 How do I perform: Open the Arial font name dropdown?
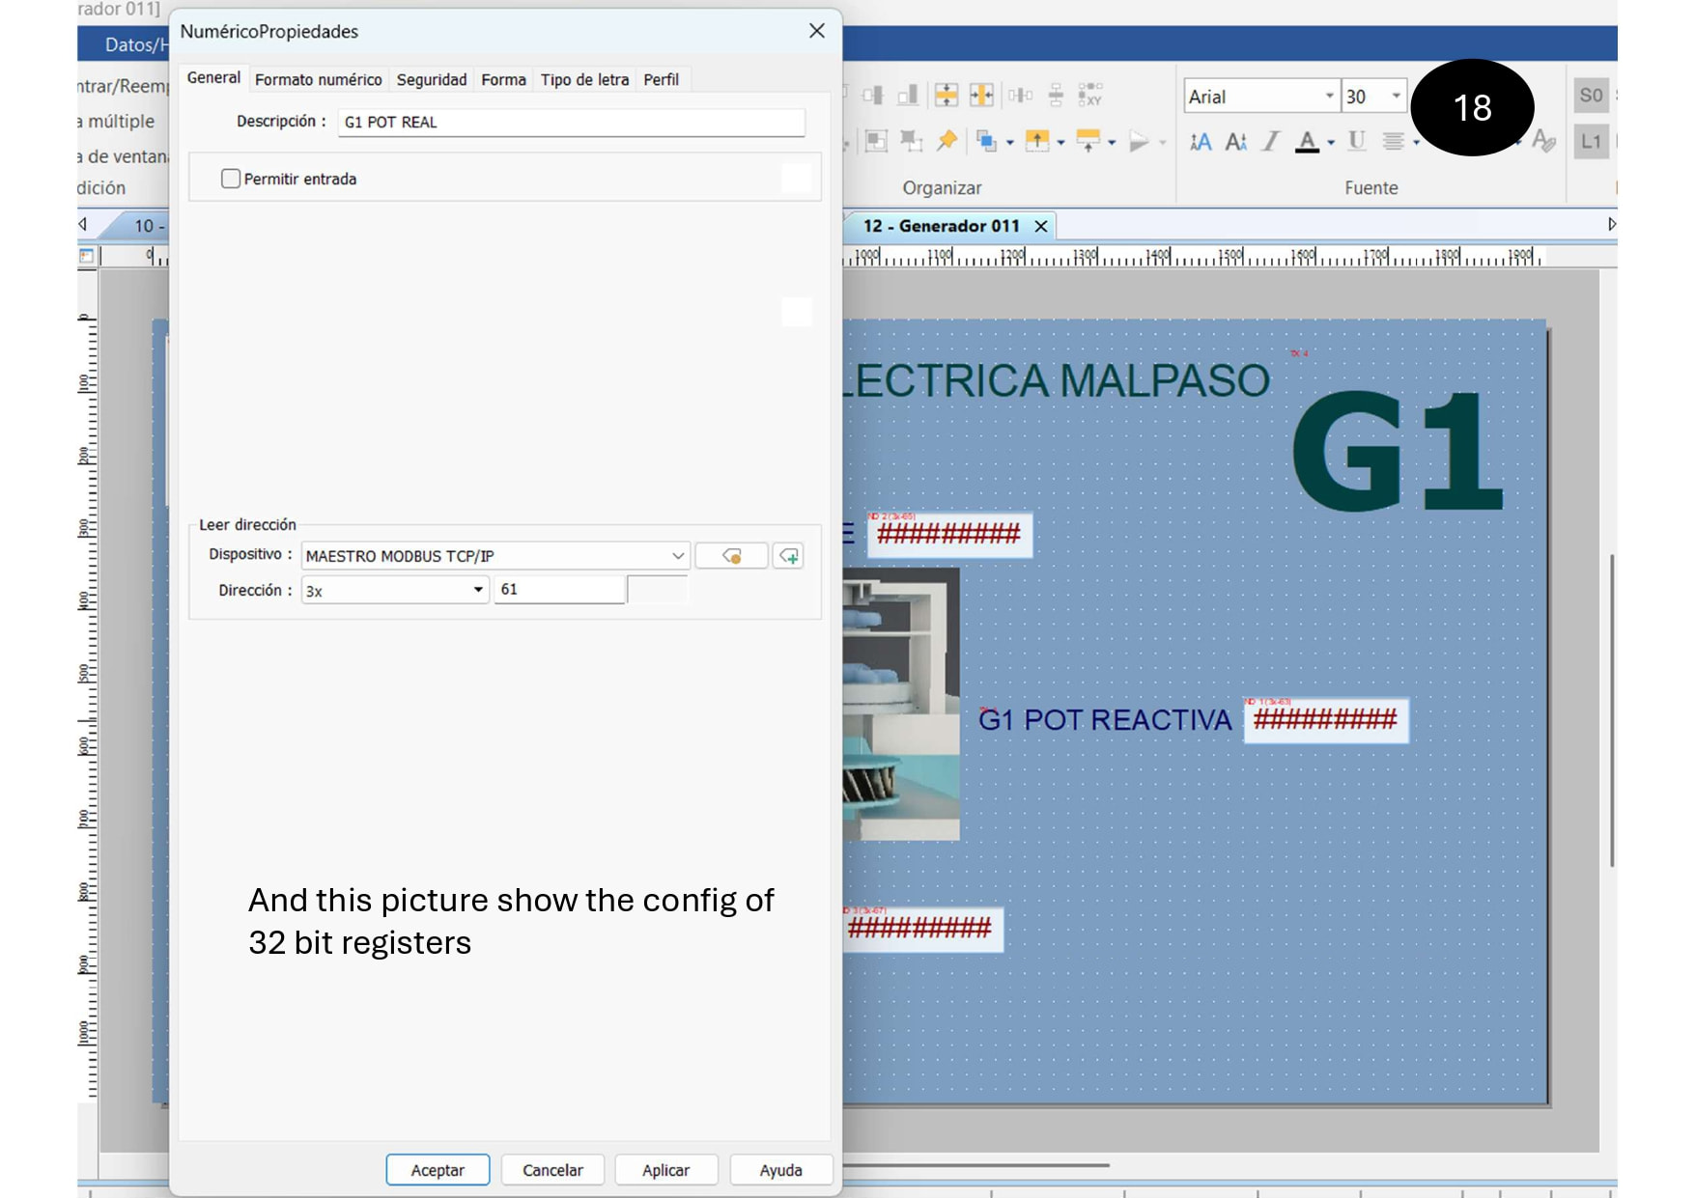click(x=1329, y=97)
